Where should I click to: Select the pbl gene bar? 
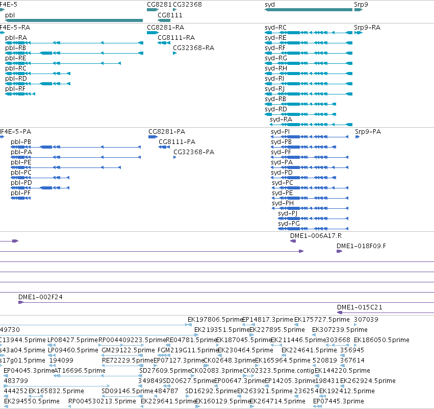[x=74, y=20]
